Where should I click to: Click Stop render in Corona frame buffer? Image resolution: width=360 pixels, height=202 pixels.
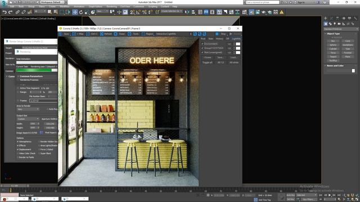pos(220,34)
